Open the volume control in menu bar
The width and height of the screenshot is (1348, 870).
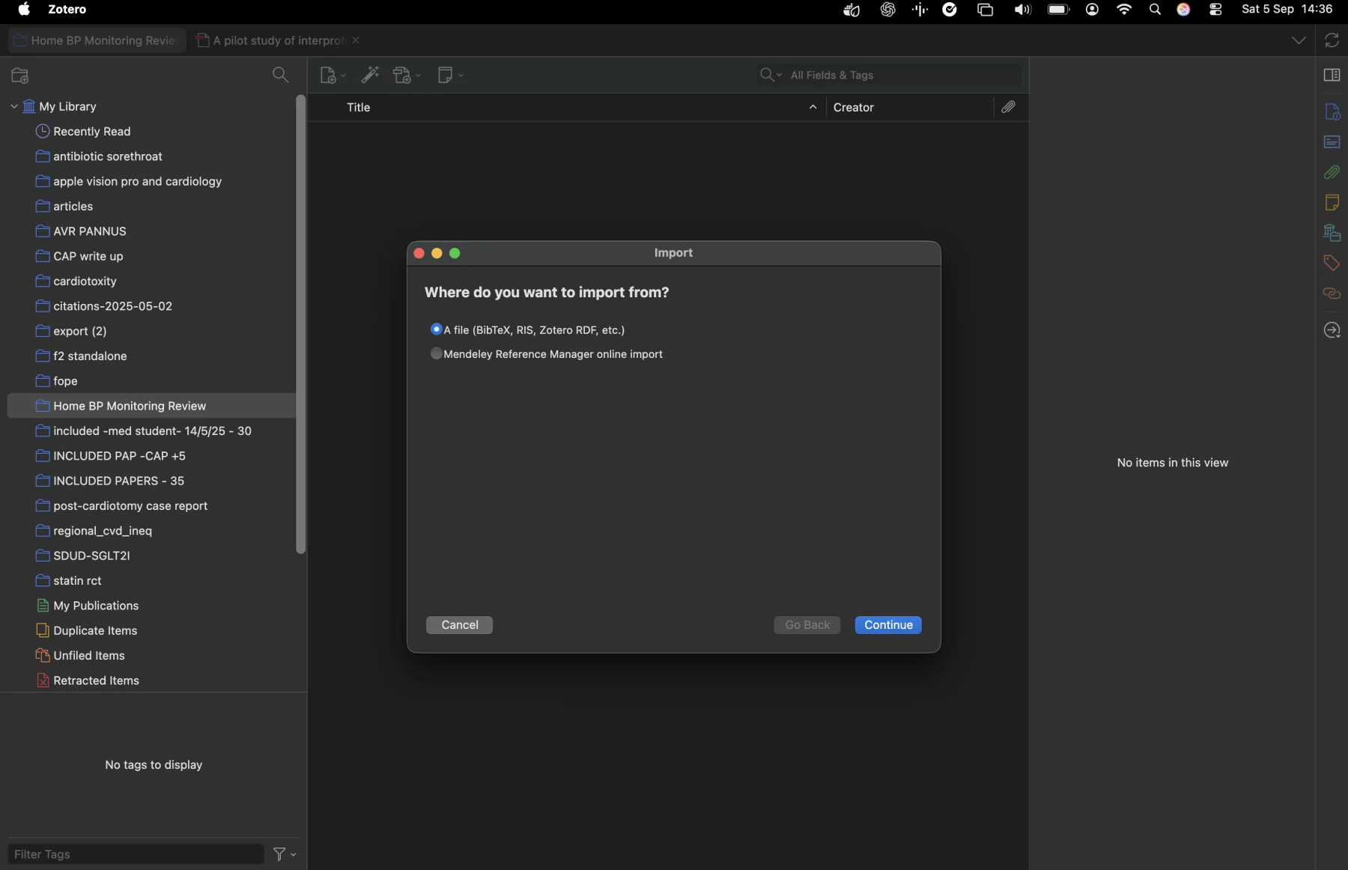click(1022, 10)
